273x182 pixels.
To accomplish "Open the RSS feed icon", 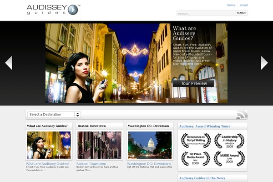I will pyautogui.click(x=242, y=115).
